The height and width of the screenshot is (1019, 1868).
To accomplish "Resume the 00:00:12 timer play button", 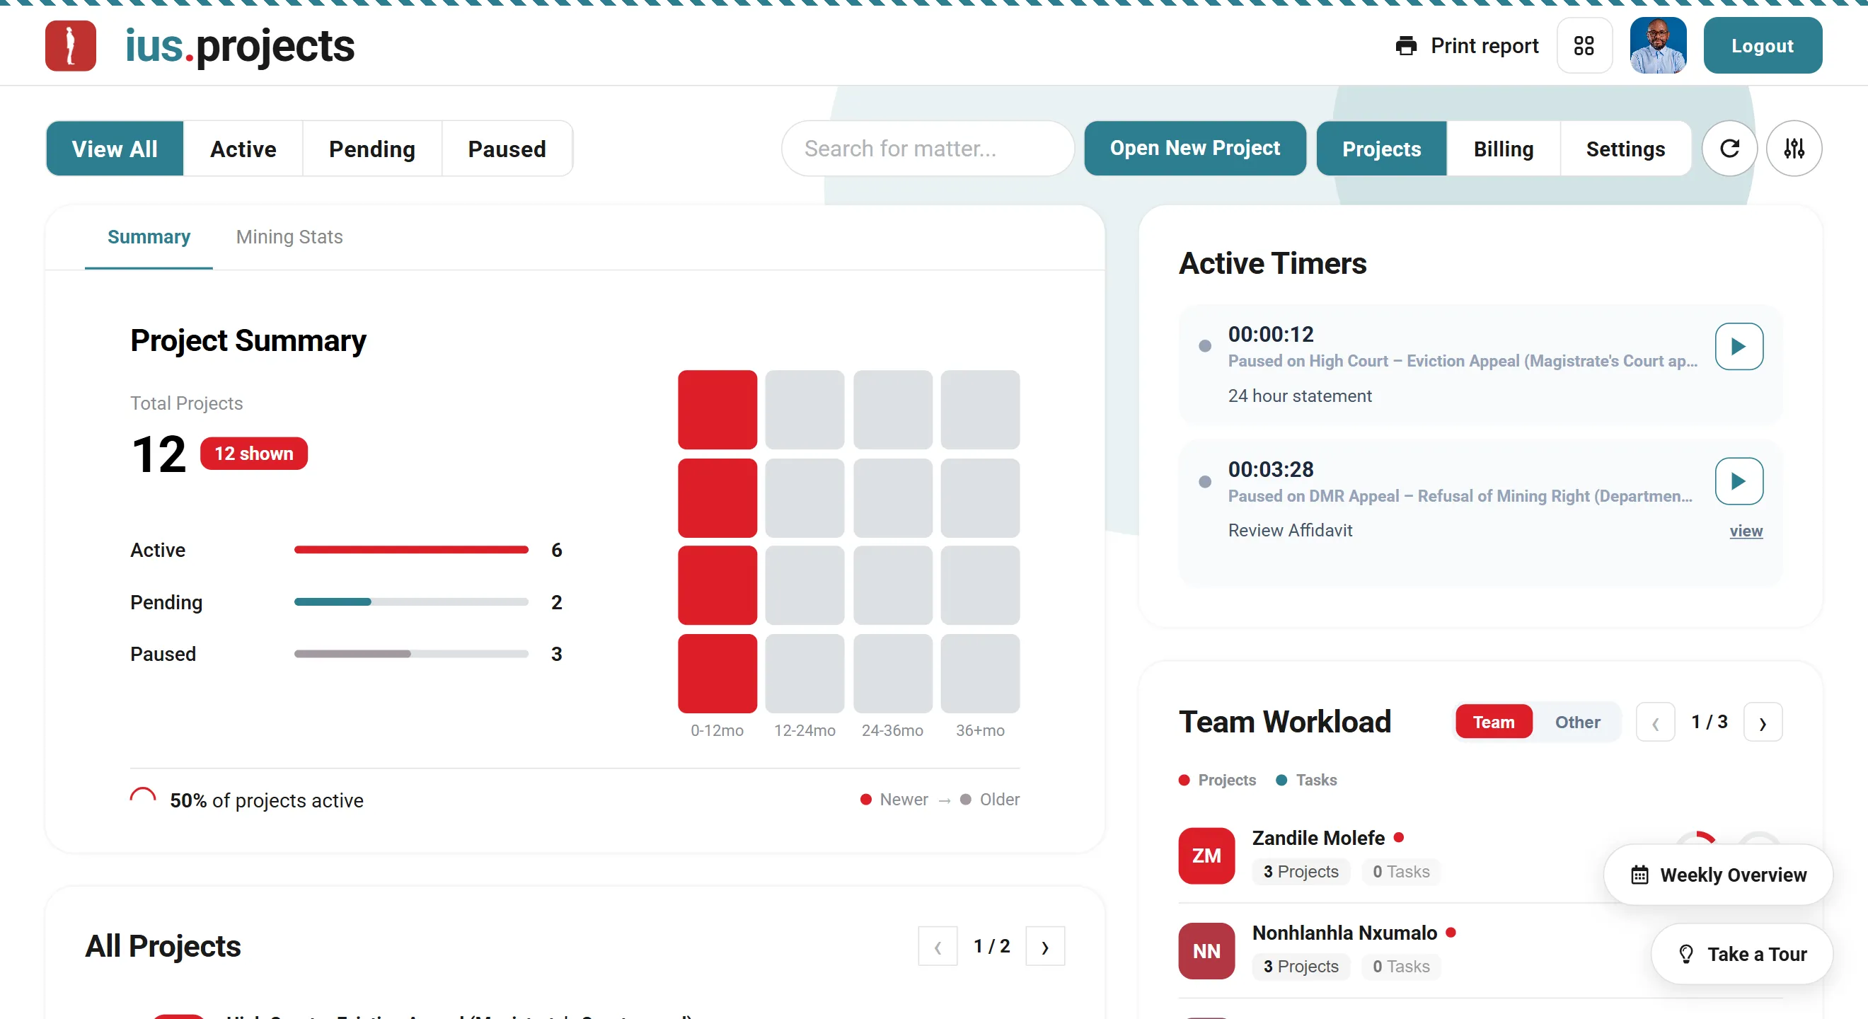I will [1739, 347].
